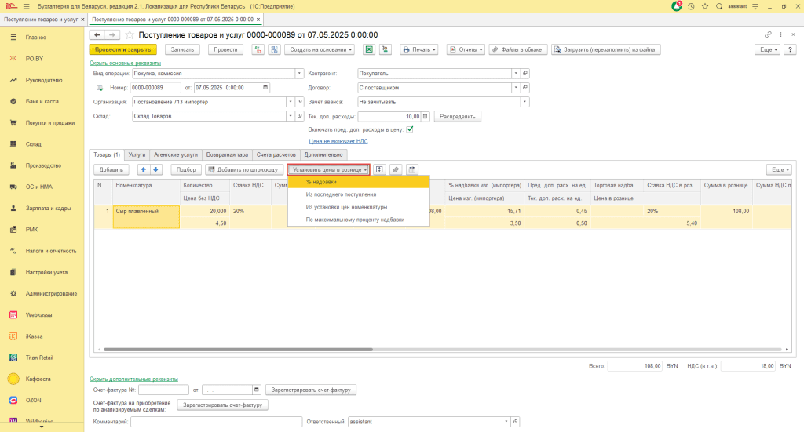Open favorites star icon in title bar
This screenshot has width=804, height=432.
pyautogui.click(x=705, y=6)
